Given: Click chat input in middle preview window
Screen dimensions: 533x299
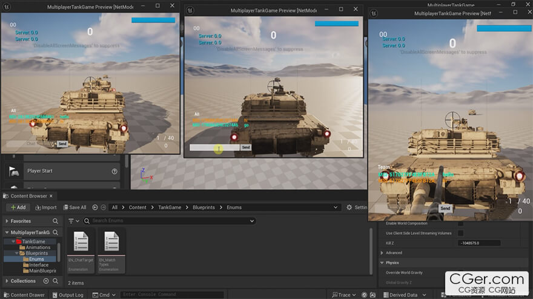Looking at the screenshot, I should [214, 147].
